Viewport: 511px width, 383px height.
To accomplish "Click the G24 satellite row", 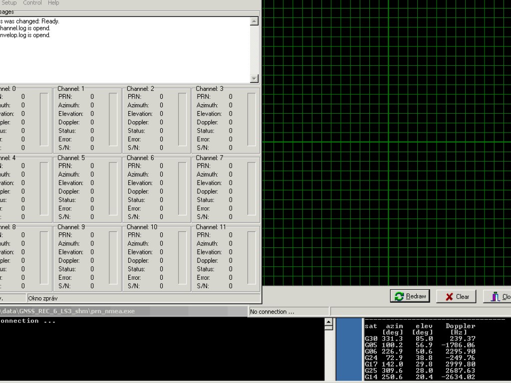I will tap(420, 358).
